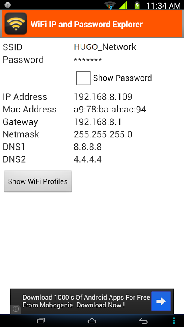Enable the Show Password checkbox
Viewport: 184px width, 327px height.
(x=83, y=78)
